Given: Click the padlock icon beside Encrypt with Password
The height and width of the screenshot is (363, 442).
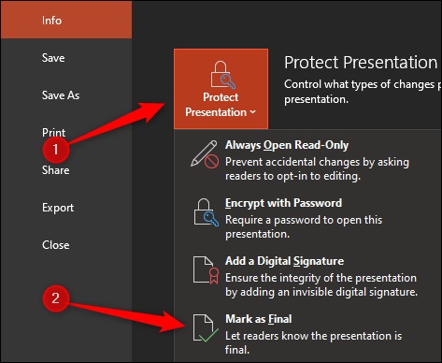Looking at the screenshot, I should click(x=206, y=212).
